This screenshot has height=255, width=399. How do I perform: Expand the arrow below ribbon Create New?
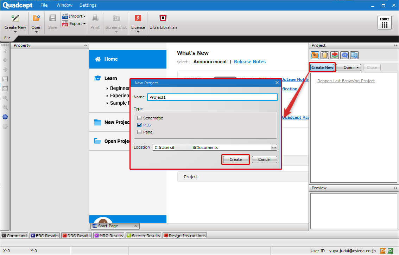click(15, 32)
